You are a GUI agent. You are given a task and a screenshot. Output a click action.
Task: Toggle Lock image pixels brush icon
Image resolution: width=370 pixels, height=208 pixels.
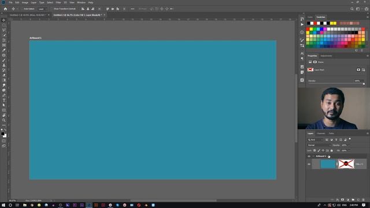pos(319,150)
